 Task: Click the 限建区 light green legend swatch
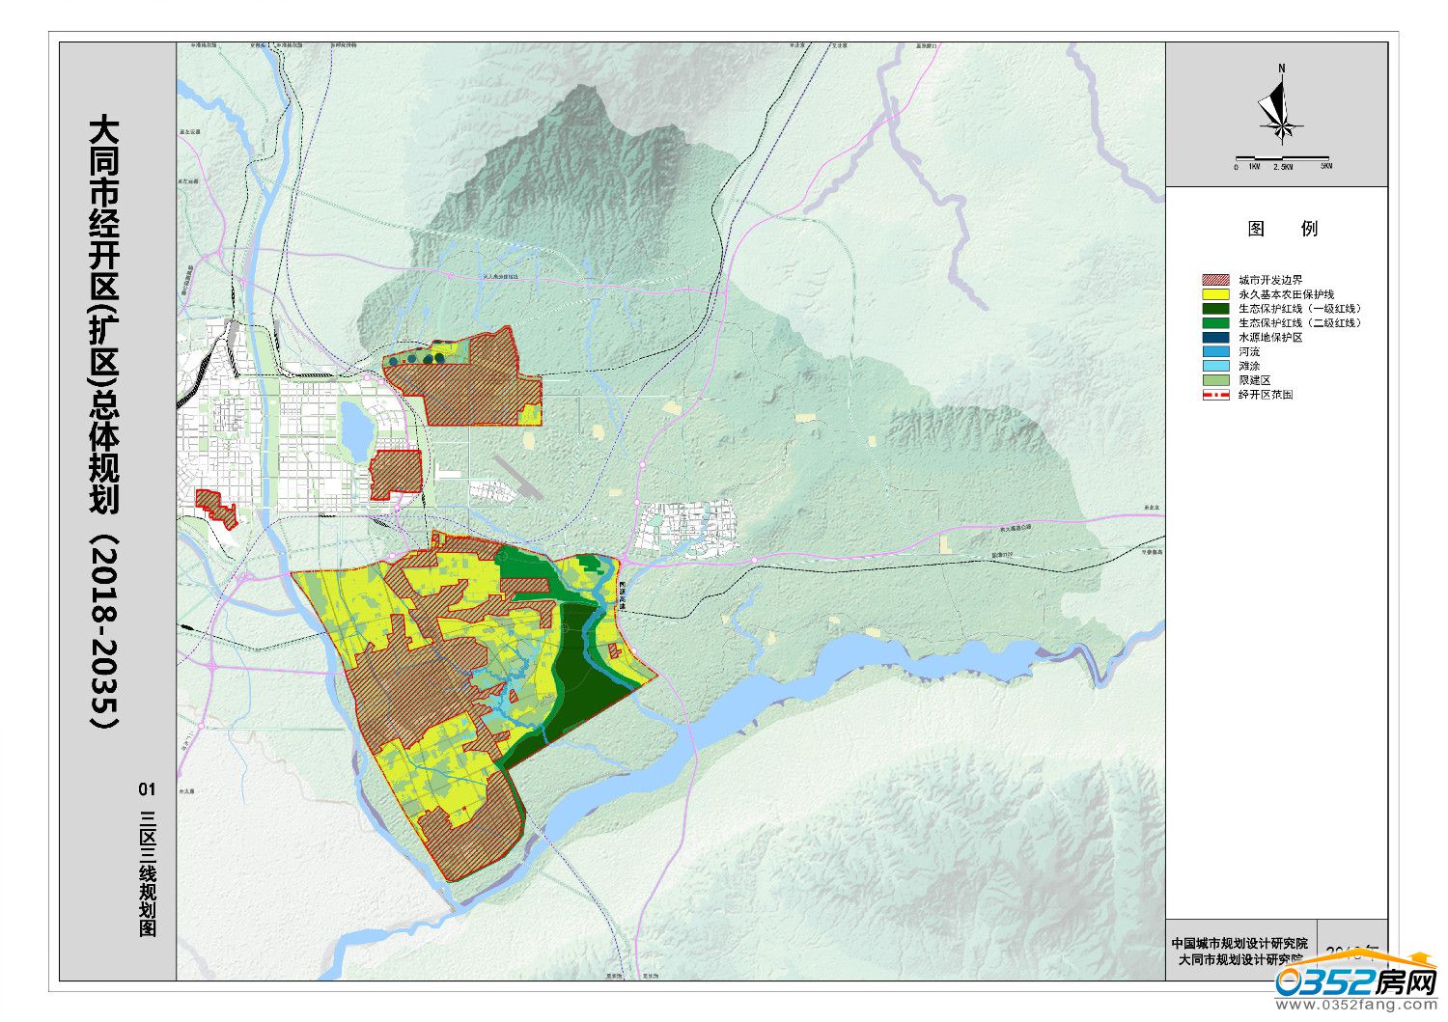tap(1215, 380)
